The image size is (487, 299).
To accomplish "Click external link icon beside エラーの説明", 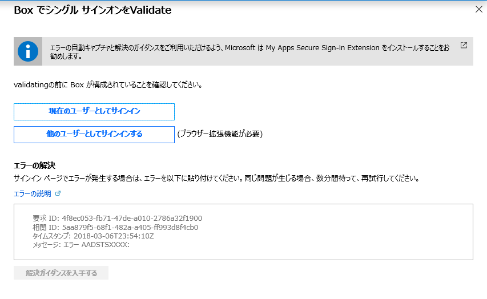I will pos(58,193).
